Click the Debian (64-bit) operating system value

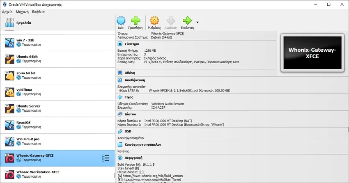161,37
